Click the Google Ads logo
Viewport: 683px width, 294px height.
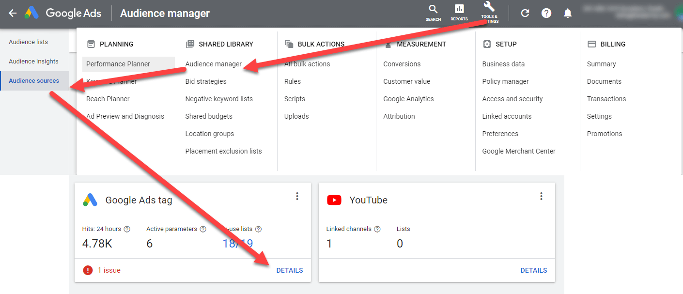click(x=32, y=13)
